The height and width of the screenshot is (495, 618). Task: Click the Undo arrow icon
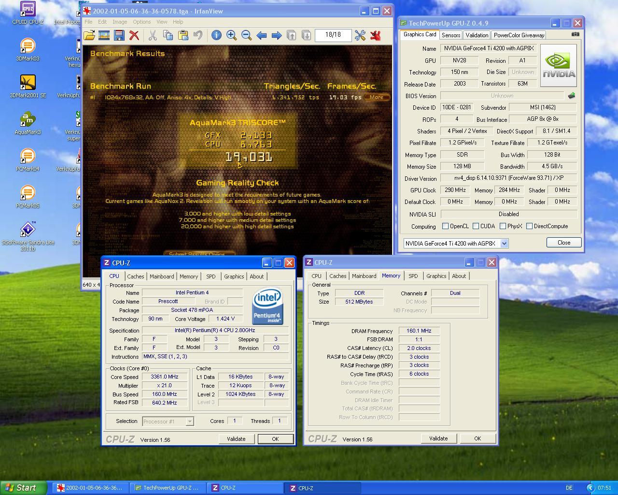tap(198, 35)
